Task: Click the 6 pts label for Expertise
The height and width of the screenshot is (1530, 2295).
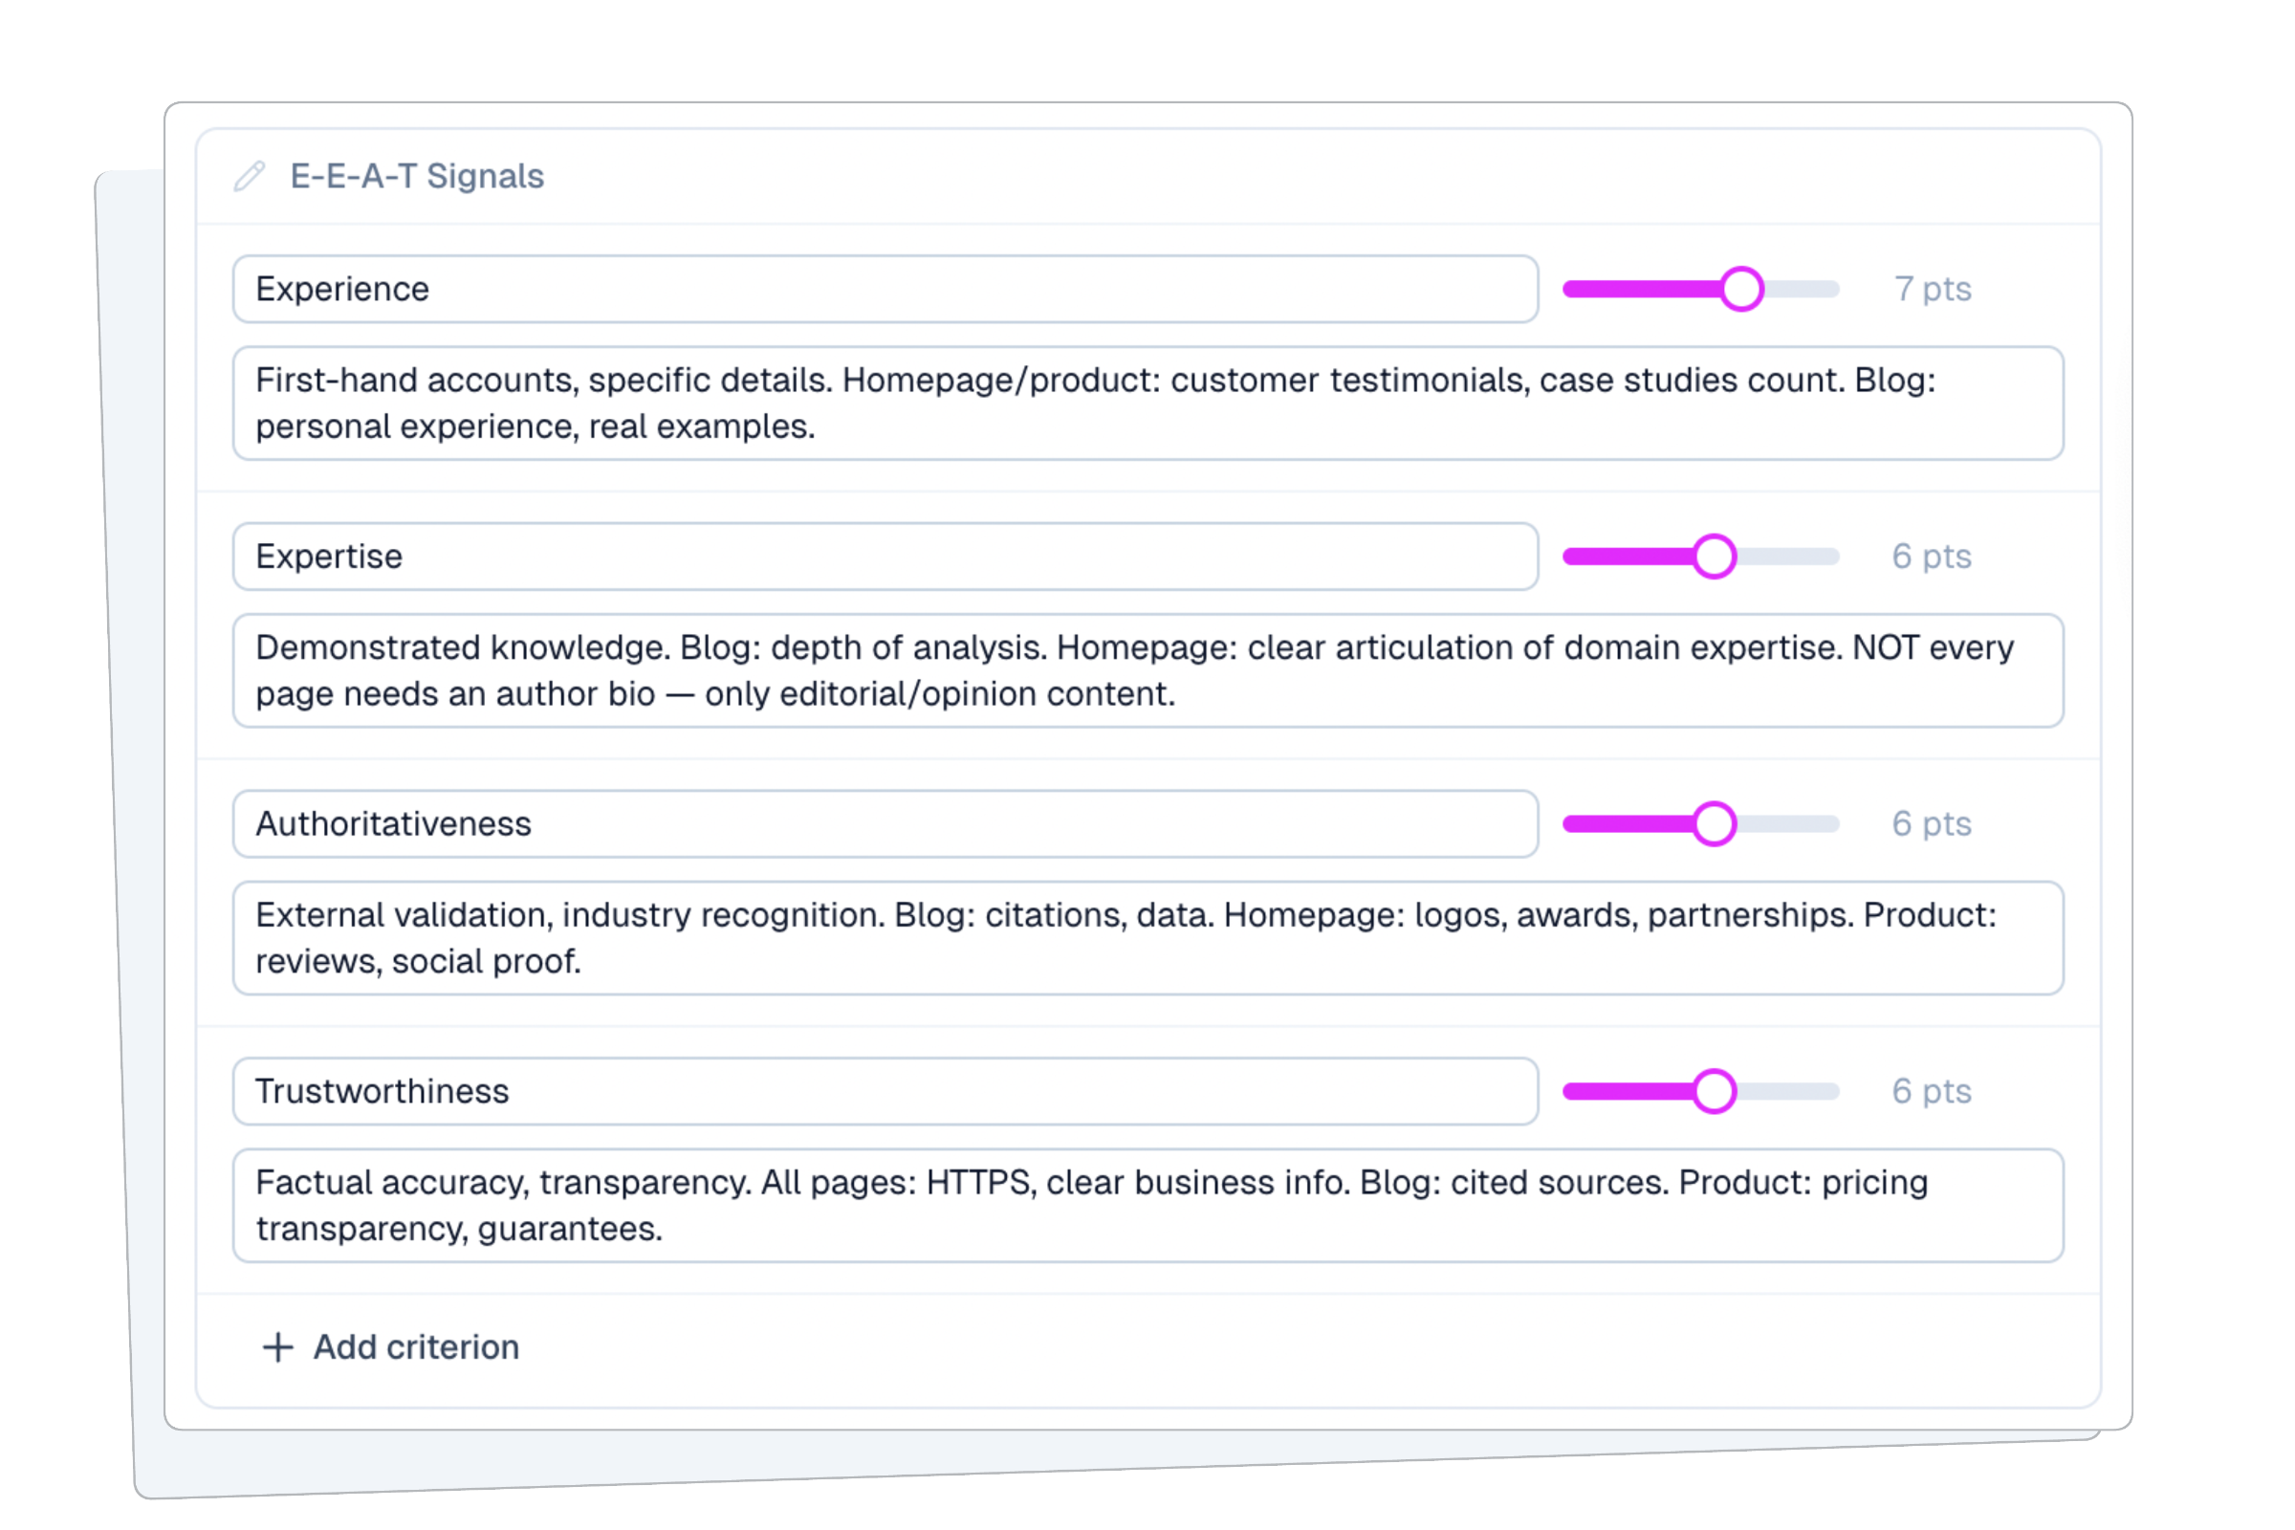Action: 1931,557
